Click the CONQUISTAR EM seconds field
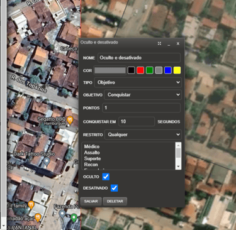This screenshot has width=236, height=230. pos(137,121)
